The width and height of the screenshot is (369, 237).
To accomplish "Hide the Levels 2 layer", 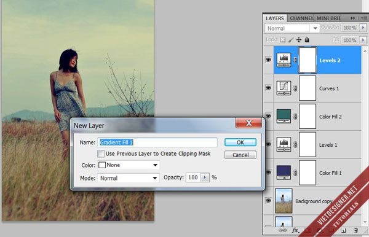I will 268,60.
